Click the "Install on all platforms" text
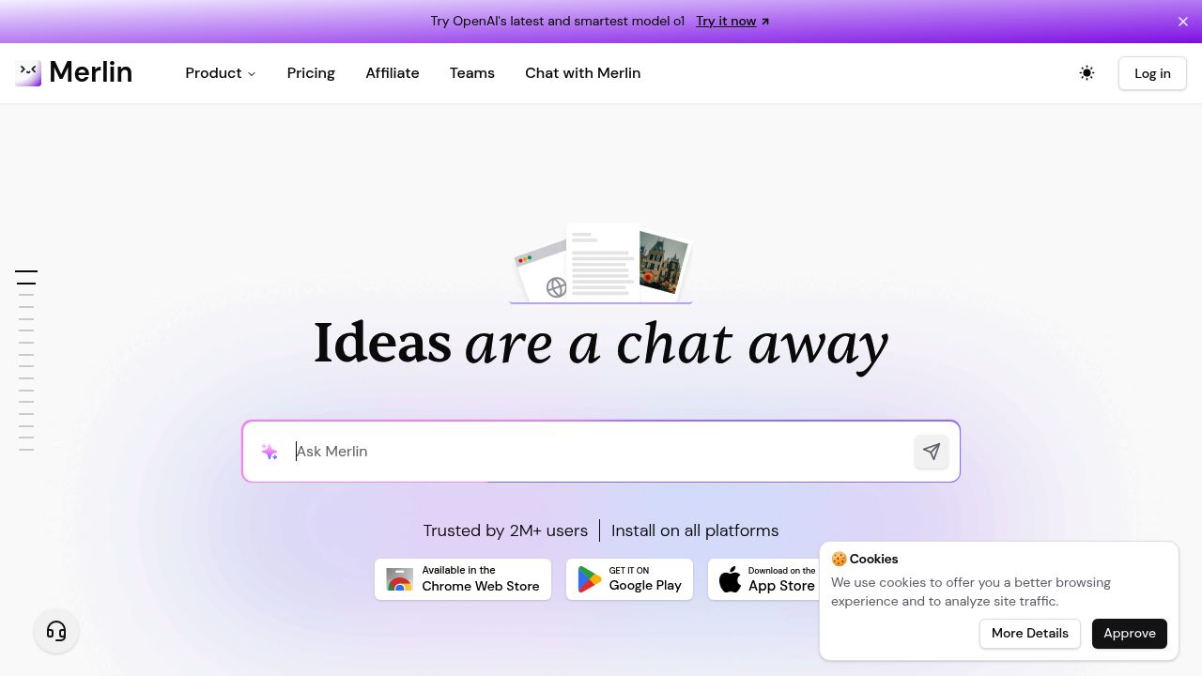Image resolution: width=1202 pixels, height=676 pixels. [695, 530]
